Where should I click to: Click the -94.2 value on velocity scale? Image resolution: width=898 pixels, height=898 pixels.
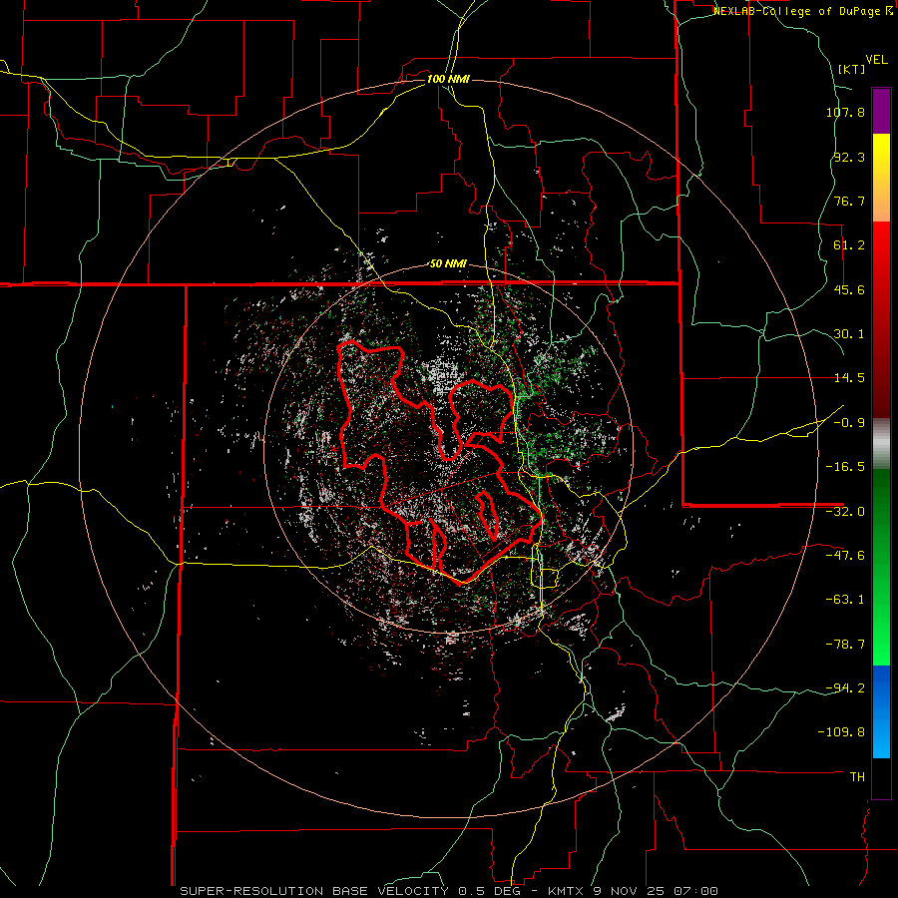point(845,687)
